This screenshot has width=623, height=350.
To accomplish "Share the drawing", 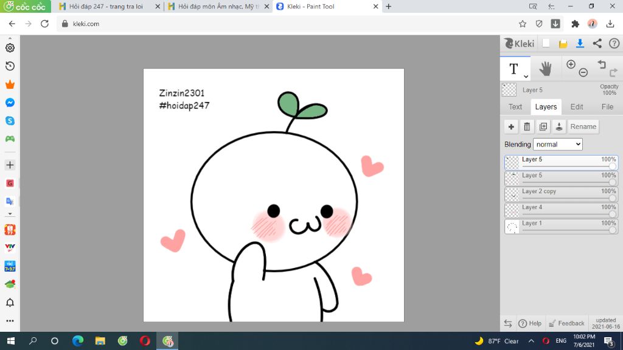I will click(x=597, y=43).
